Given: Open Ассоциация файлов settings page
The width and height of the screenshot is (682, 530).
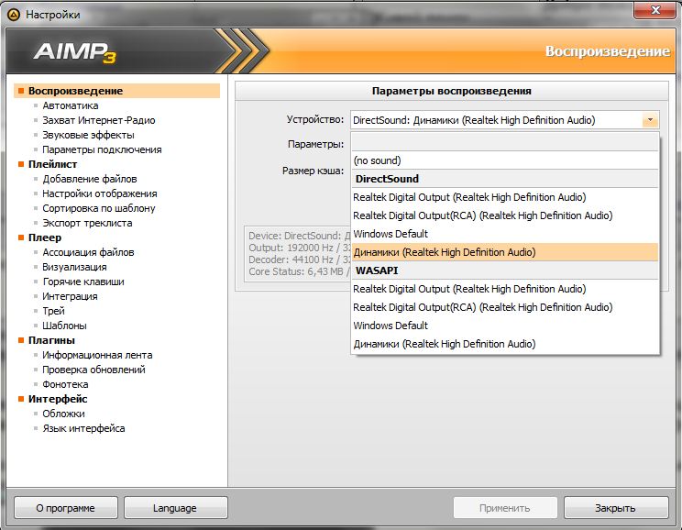Looking at the screenshot, I should 88,252.
